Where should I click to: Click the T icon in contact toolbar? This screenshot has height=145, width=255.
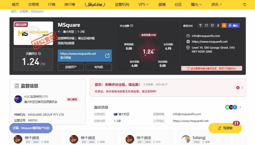(x=200, y=25)
